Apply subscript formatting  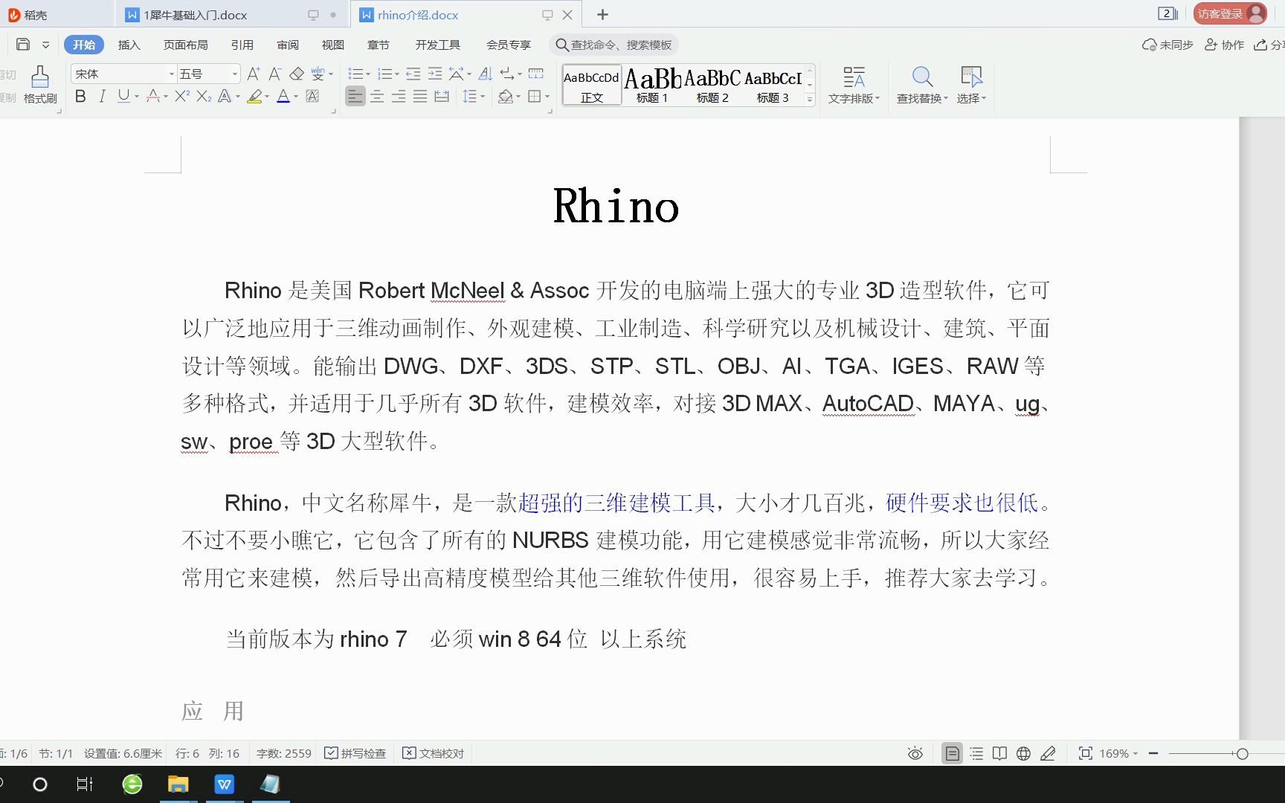coord(204,96)
